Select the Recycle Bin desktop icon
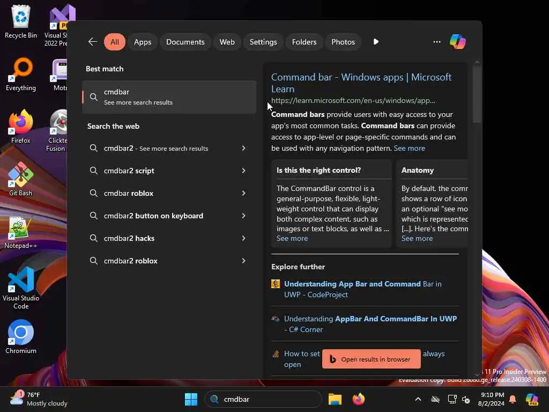The width and height of the screenshot is (549, 412). tap(21, 21)
